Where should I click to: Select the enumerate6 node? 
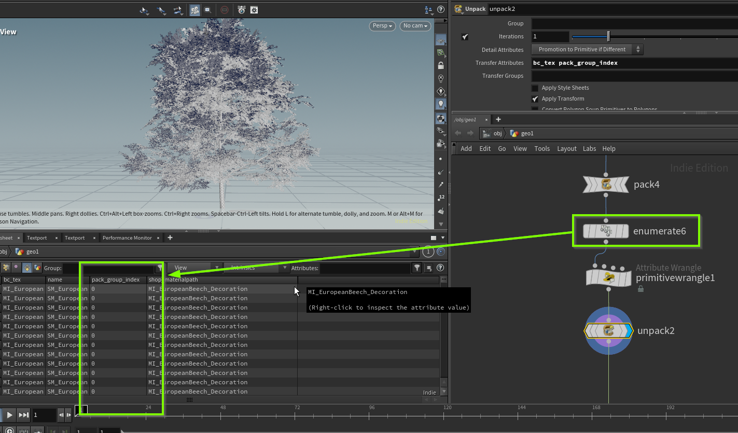[x=606, y=231]
